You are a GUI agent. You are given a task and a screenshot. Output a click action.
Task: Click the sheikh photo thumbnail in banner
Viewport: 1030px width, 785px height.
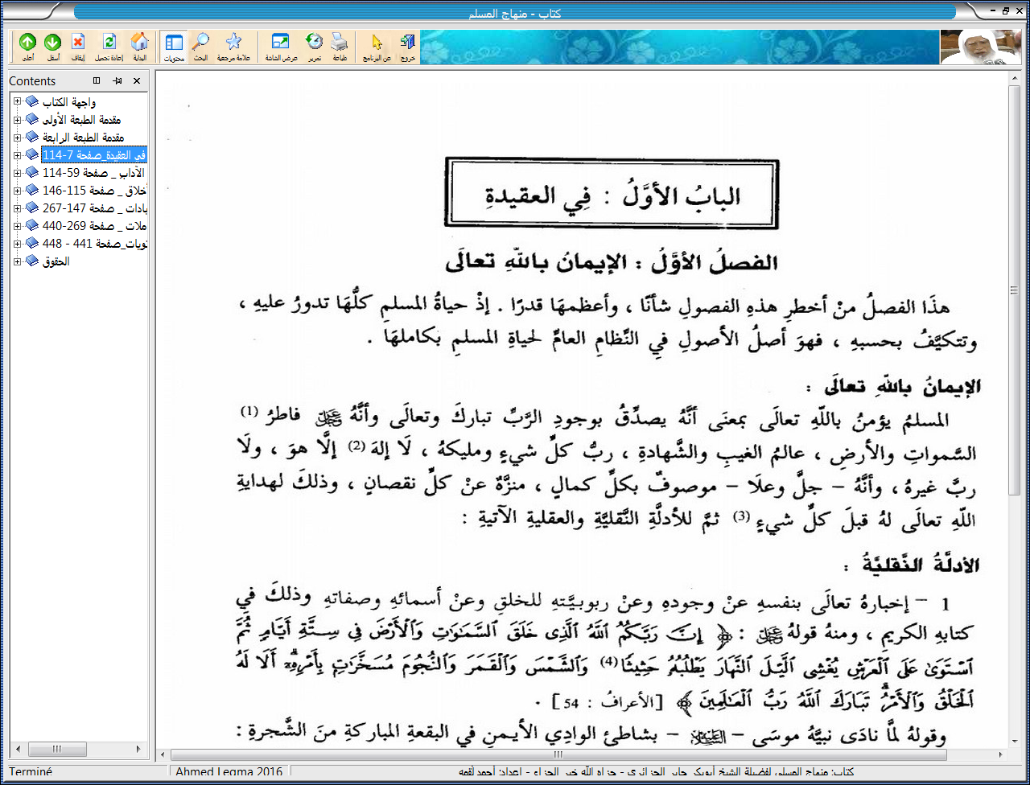tap(982, 47)
